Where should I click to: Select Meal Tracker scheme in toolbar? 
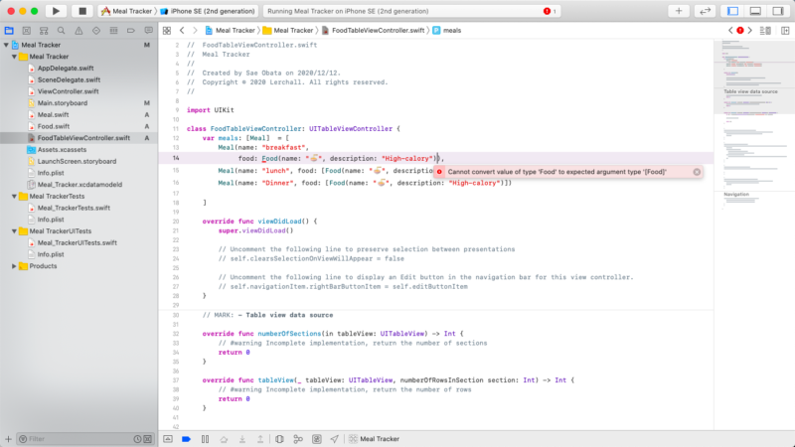[x=126, y=11]
